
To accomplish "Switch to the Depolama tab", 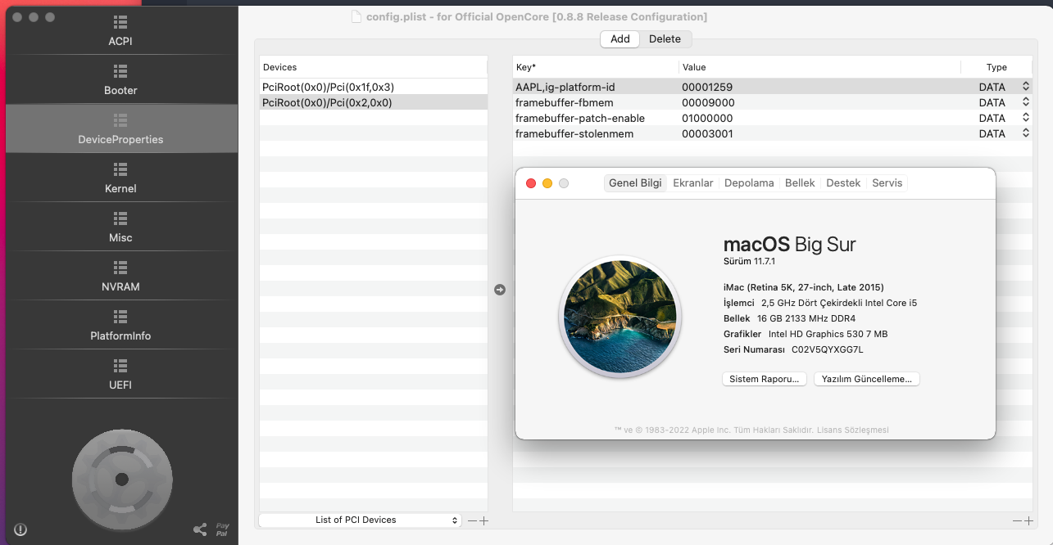I will pos(748,183).
